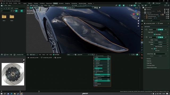Viewport: 170px width, 95px height.
Task: Open Object Mode dropdown in viewport
Action: [35, 5]
